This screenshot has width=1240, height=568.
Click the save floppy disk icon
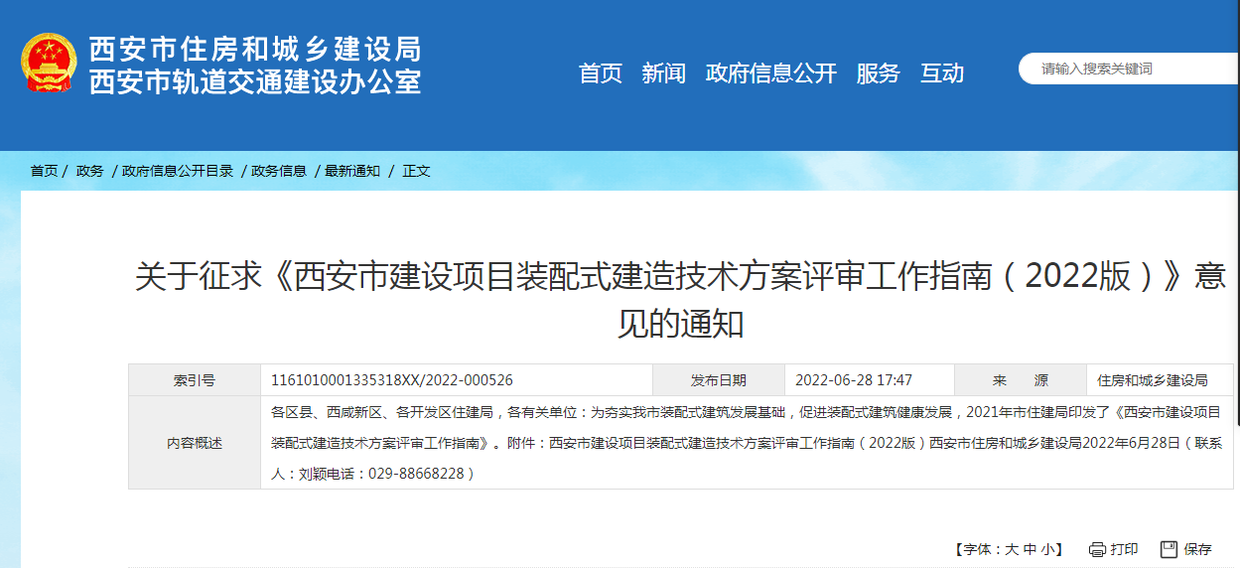click(x=1169, y=549)
